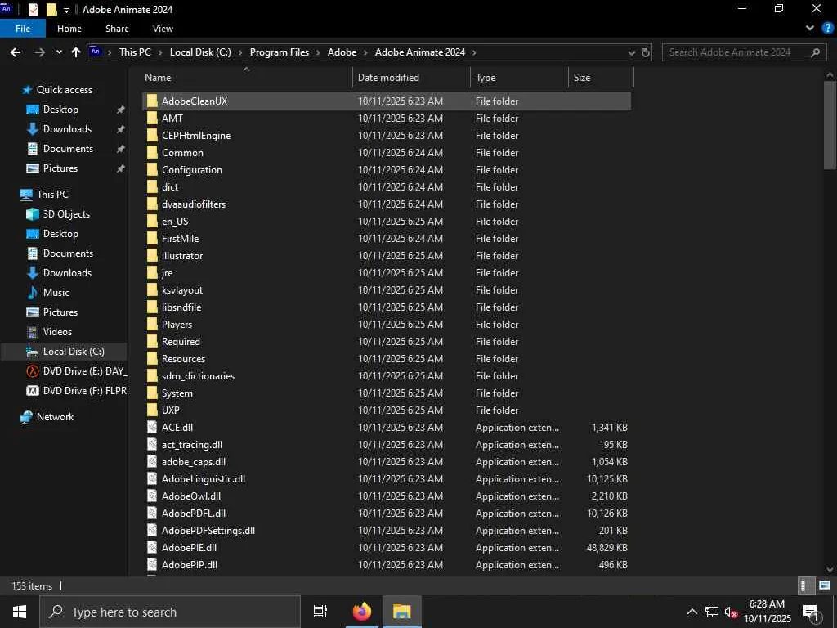Click the taskbar search box
The width and height of the screenshot is (837, 628).
pyautogui.click(x=170, y=612)
